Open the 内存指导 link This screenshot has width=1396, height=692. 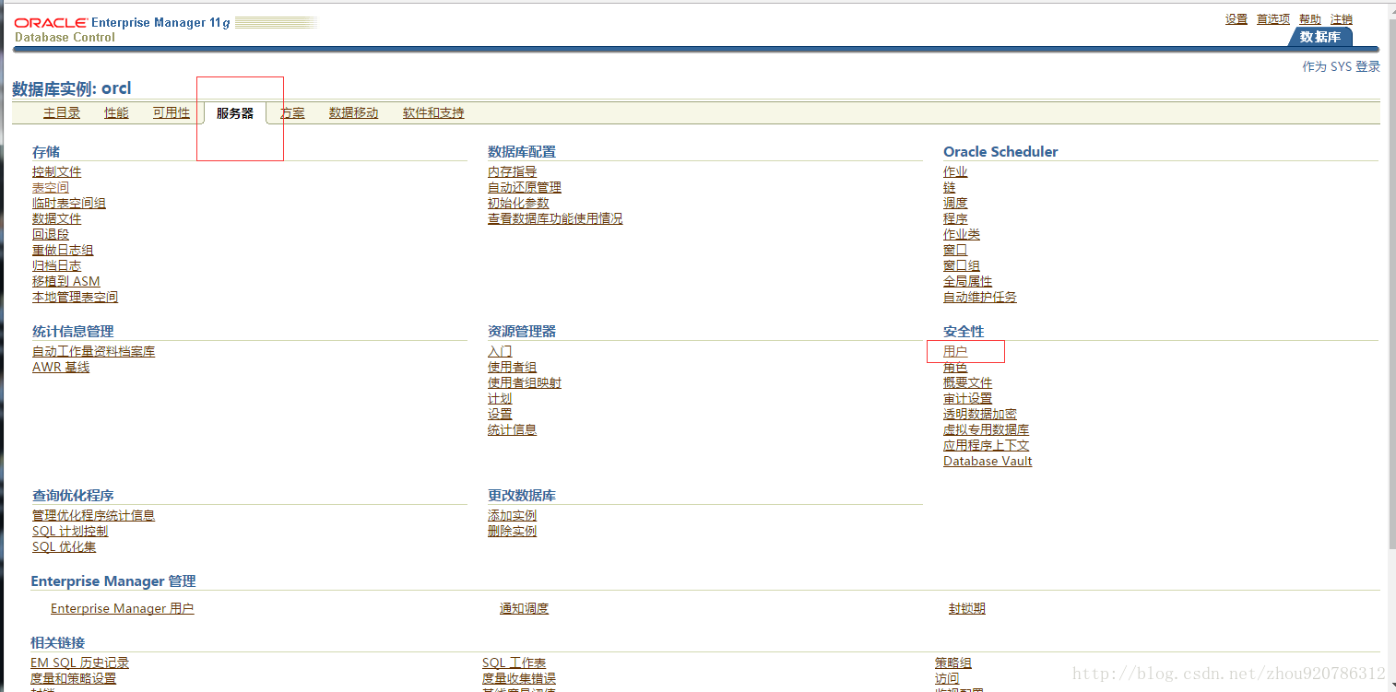point(513,172)
